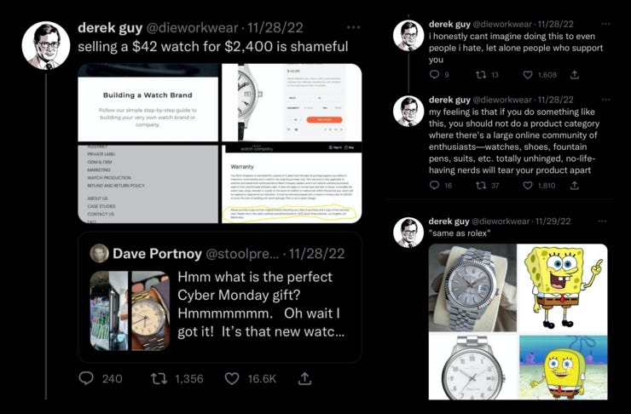Like the 'i honestly cant imagine' tweet
This screenshot has width=631, height=414.
(528, 75)
